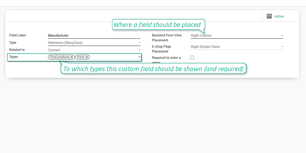The image size is (306, 153).
Task: Remove the Parts tag with its x
Action: pyautogui.click(x=87, y=57)
